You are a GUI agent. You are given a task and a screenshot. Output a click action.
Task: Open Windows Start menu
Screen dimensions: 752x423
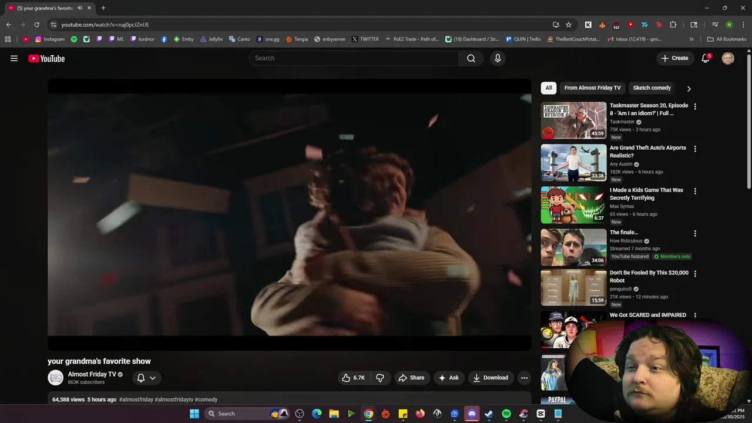pos(194,414)
